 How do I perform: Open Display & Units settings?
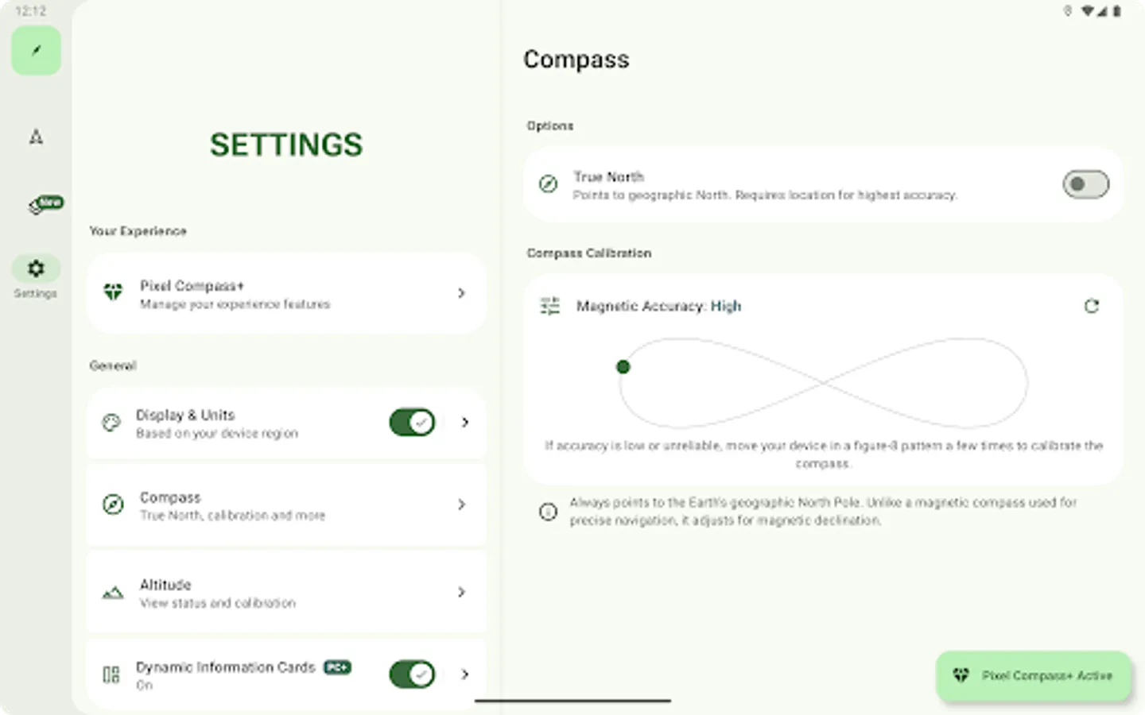click(x=239, y=423)
